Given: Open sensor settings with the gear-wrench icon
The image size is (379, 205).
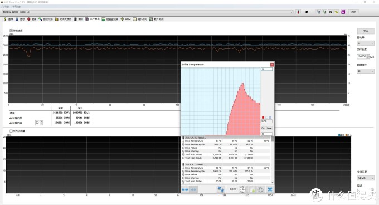Looking at the screenshot, I should pyautogui.click(x=261, y=189).
